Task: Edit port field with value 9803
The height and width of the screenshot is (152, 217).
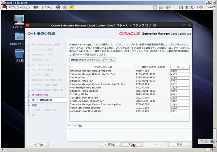Action: [x=180, y=91]
